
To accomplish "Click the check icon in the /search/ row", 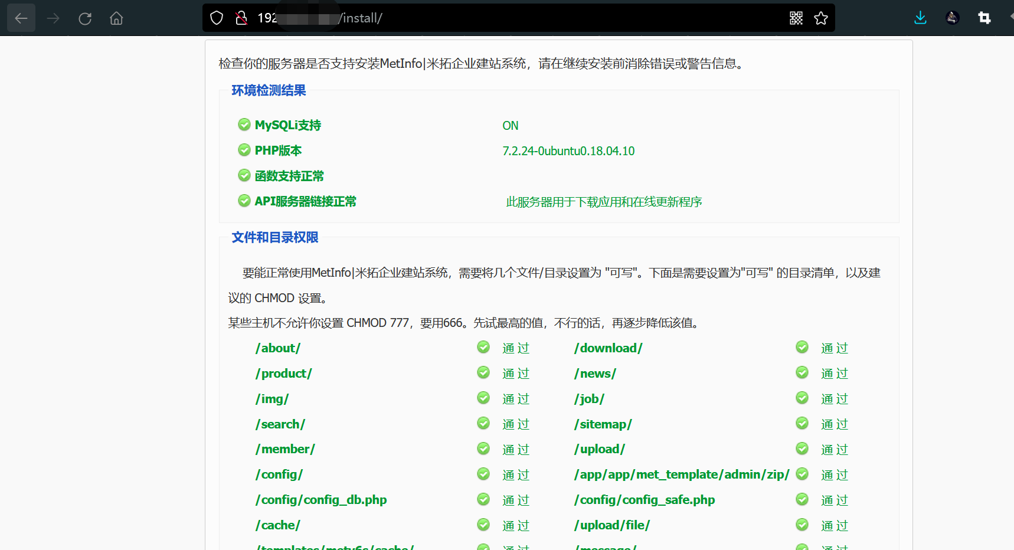I will (483, 423).
